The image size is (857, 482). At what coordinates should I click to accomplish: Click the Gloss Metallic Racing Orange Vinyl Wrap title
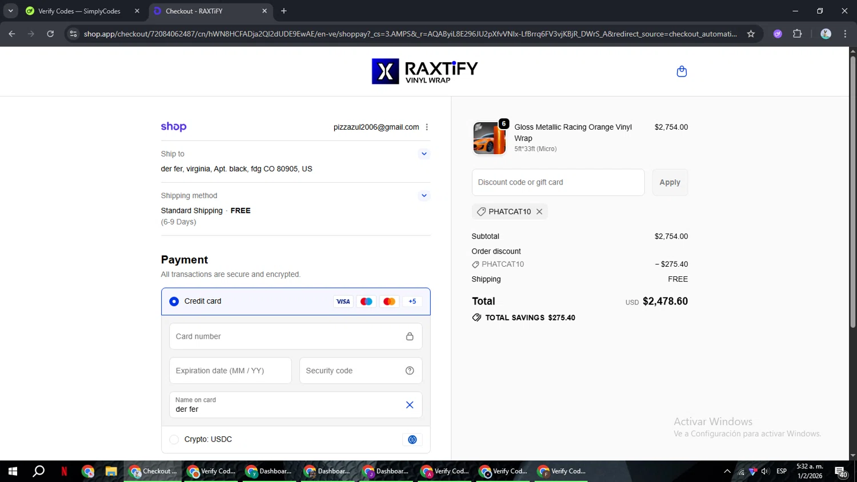(573, 132)
